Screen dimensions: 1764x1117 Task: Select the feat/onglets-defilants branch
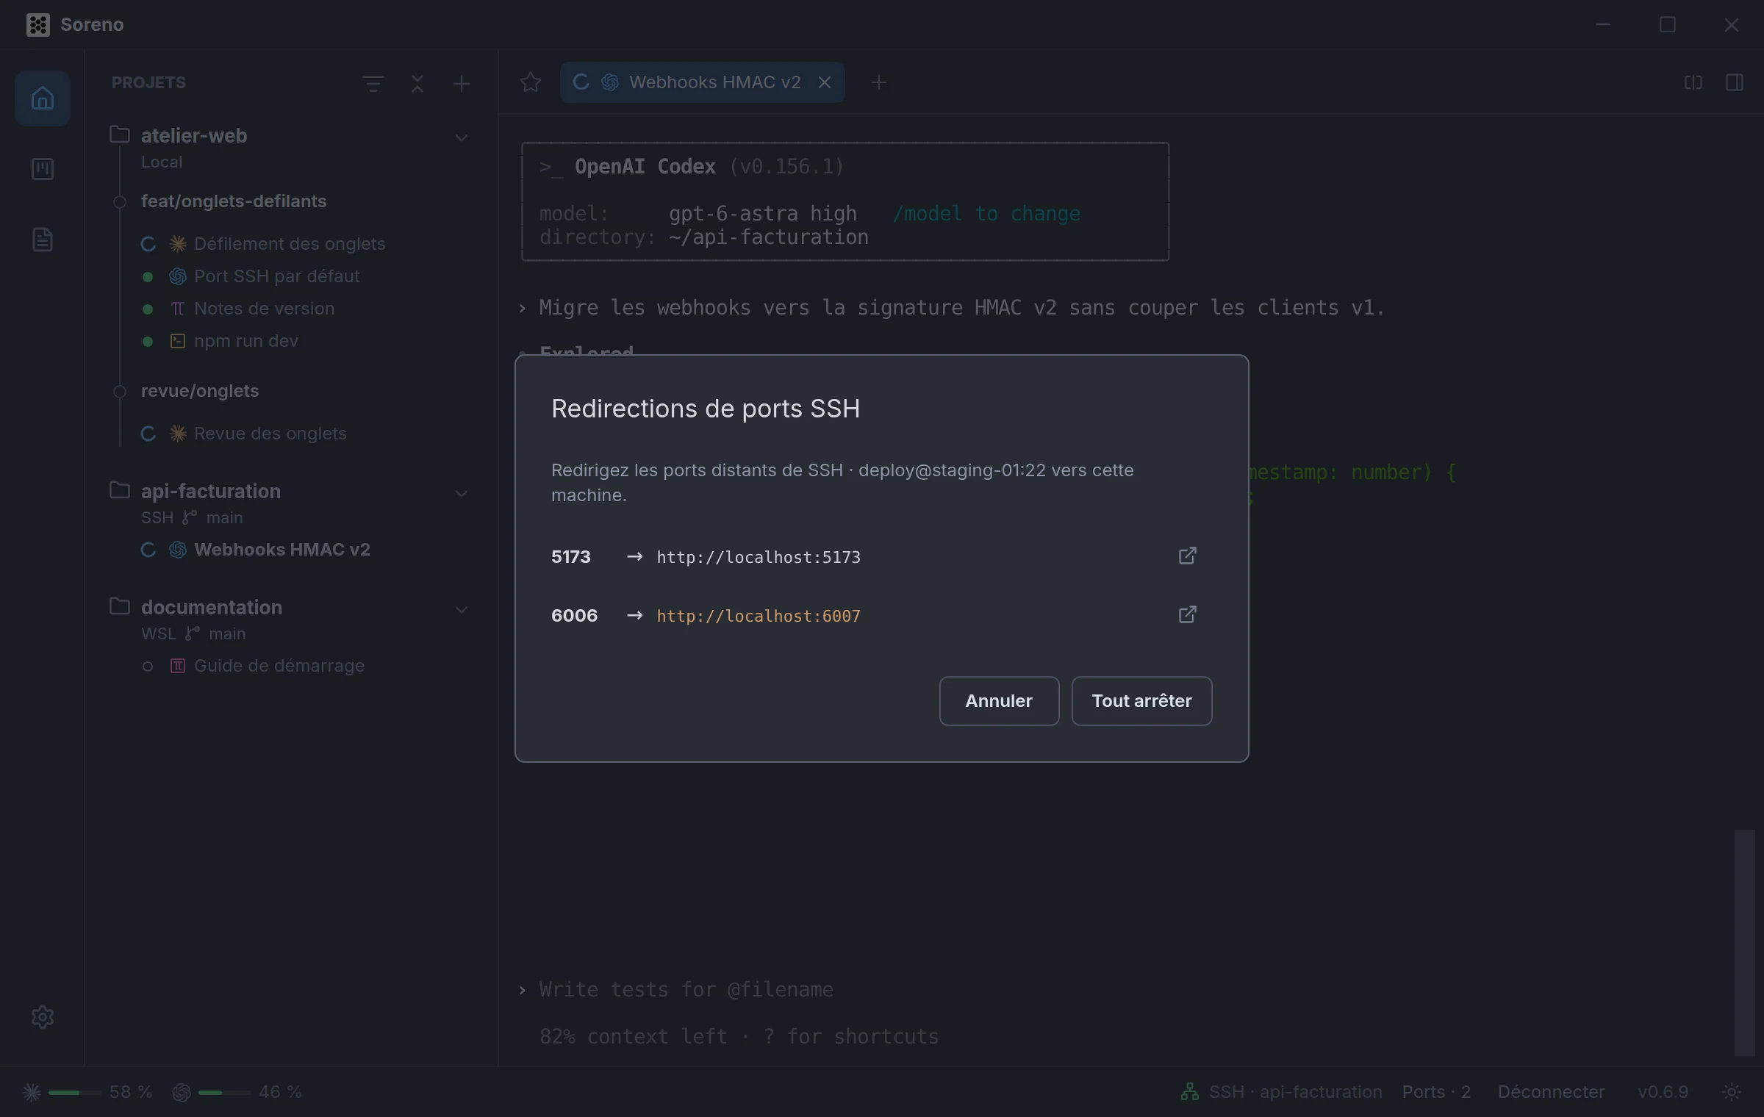pyautogui.click(x=233, y=201)
